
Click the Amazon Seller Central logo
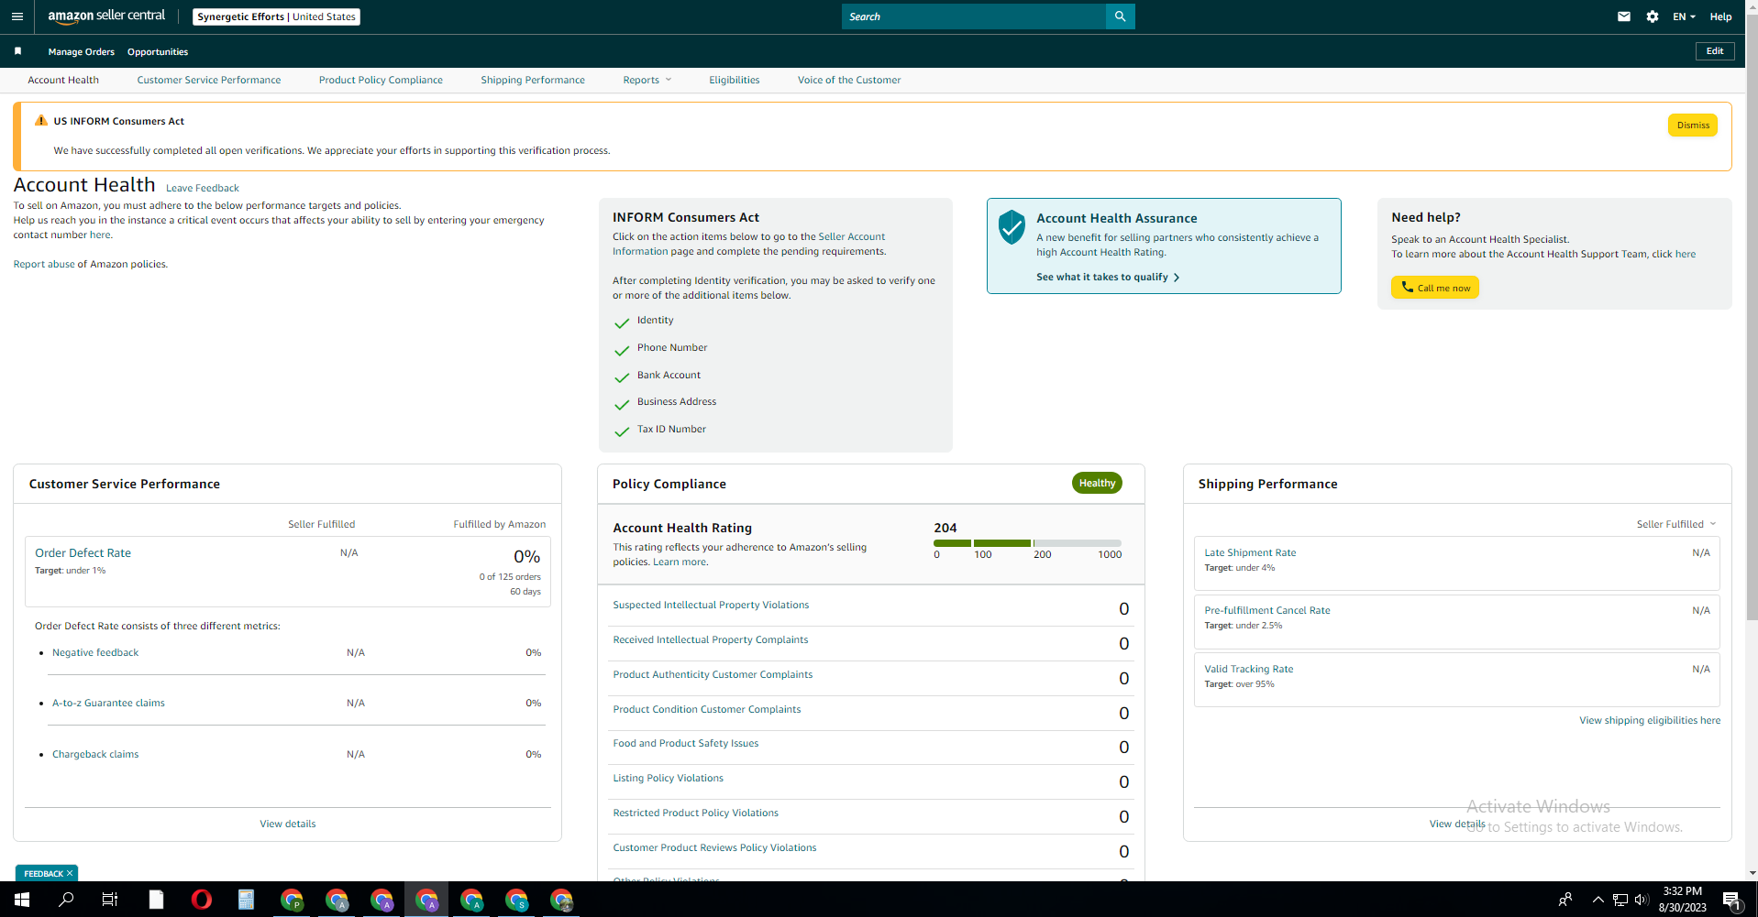[x=106, y=16]
